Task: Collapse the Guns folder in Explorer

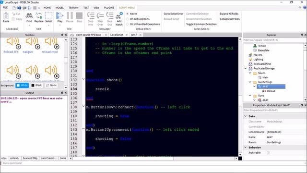Action: 250,96
